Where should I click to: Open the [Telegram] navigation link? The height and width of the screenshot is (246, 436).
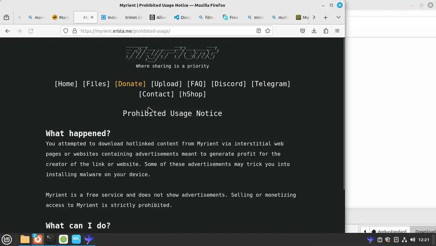[x=271, y=84]
